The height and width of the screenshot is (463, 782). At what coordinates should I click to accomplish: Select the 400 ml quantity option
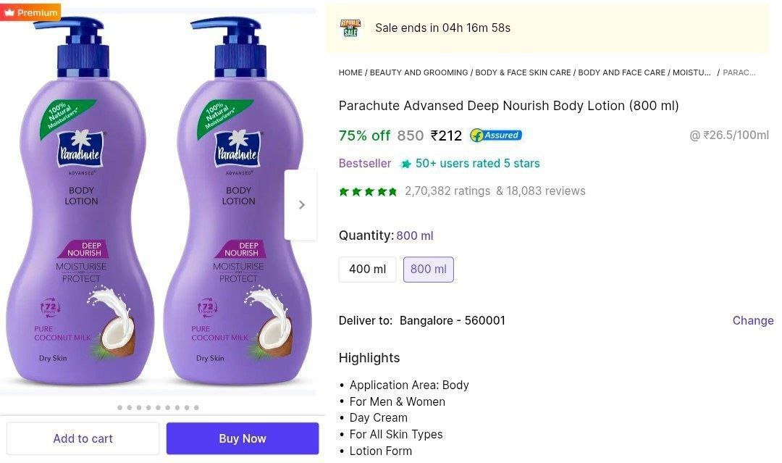coord(368,270)
